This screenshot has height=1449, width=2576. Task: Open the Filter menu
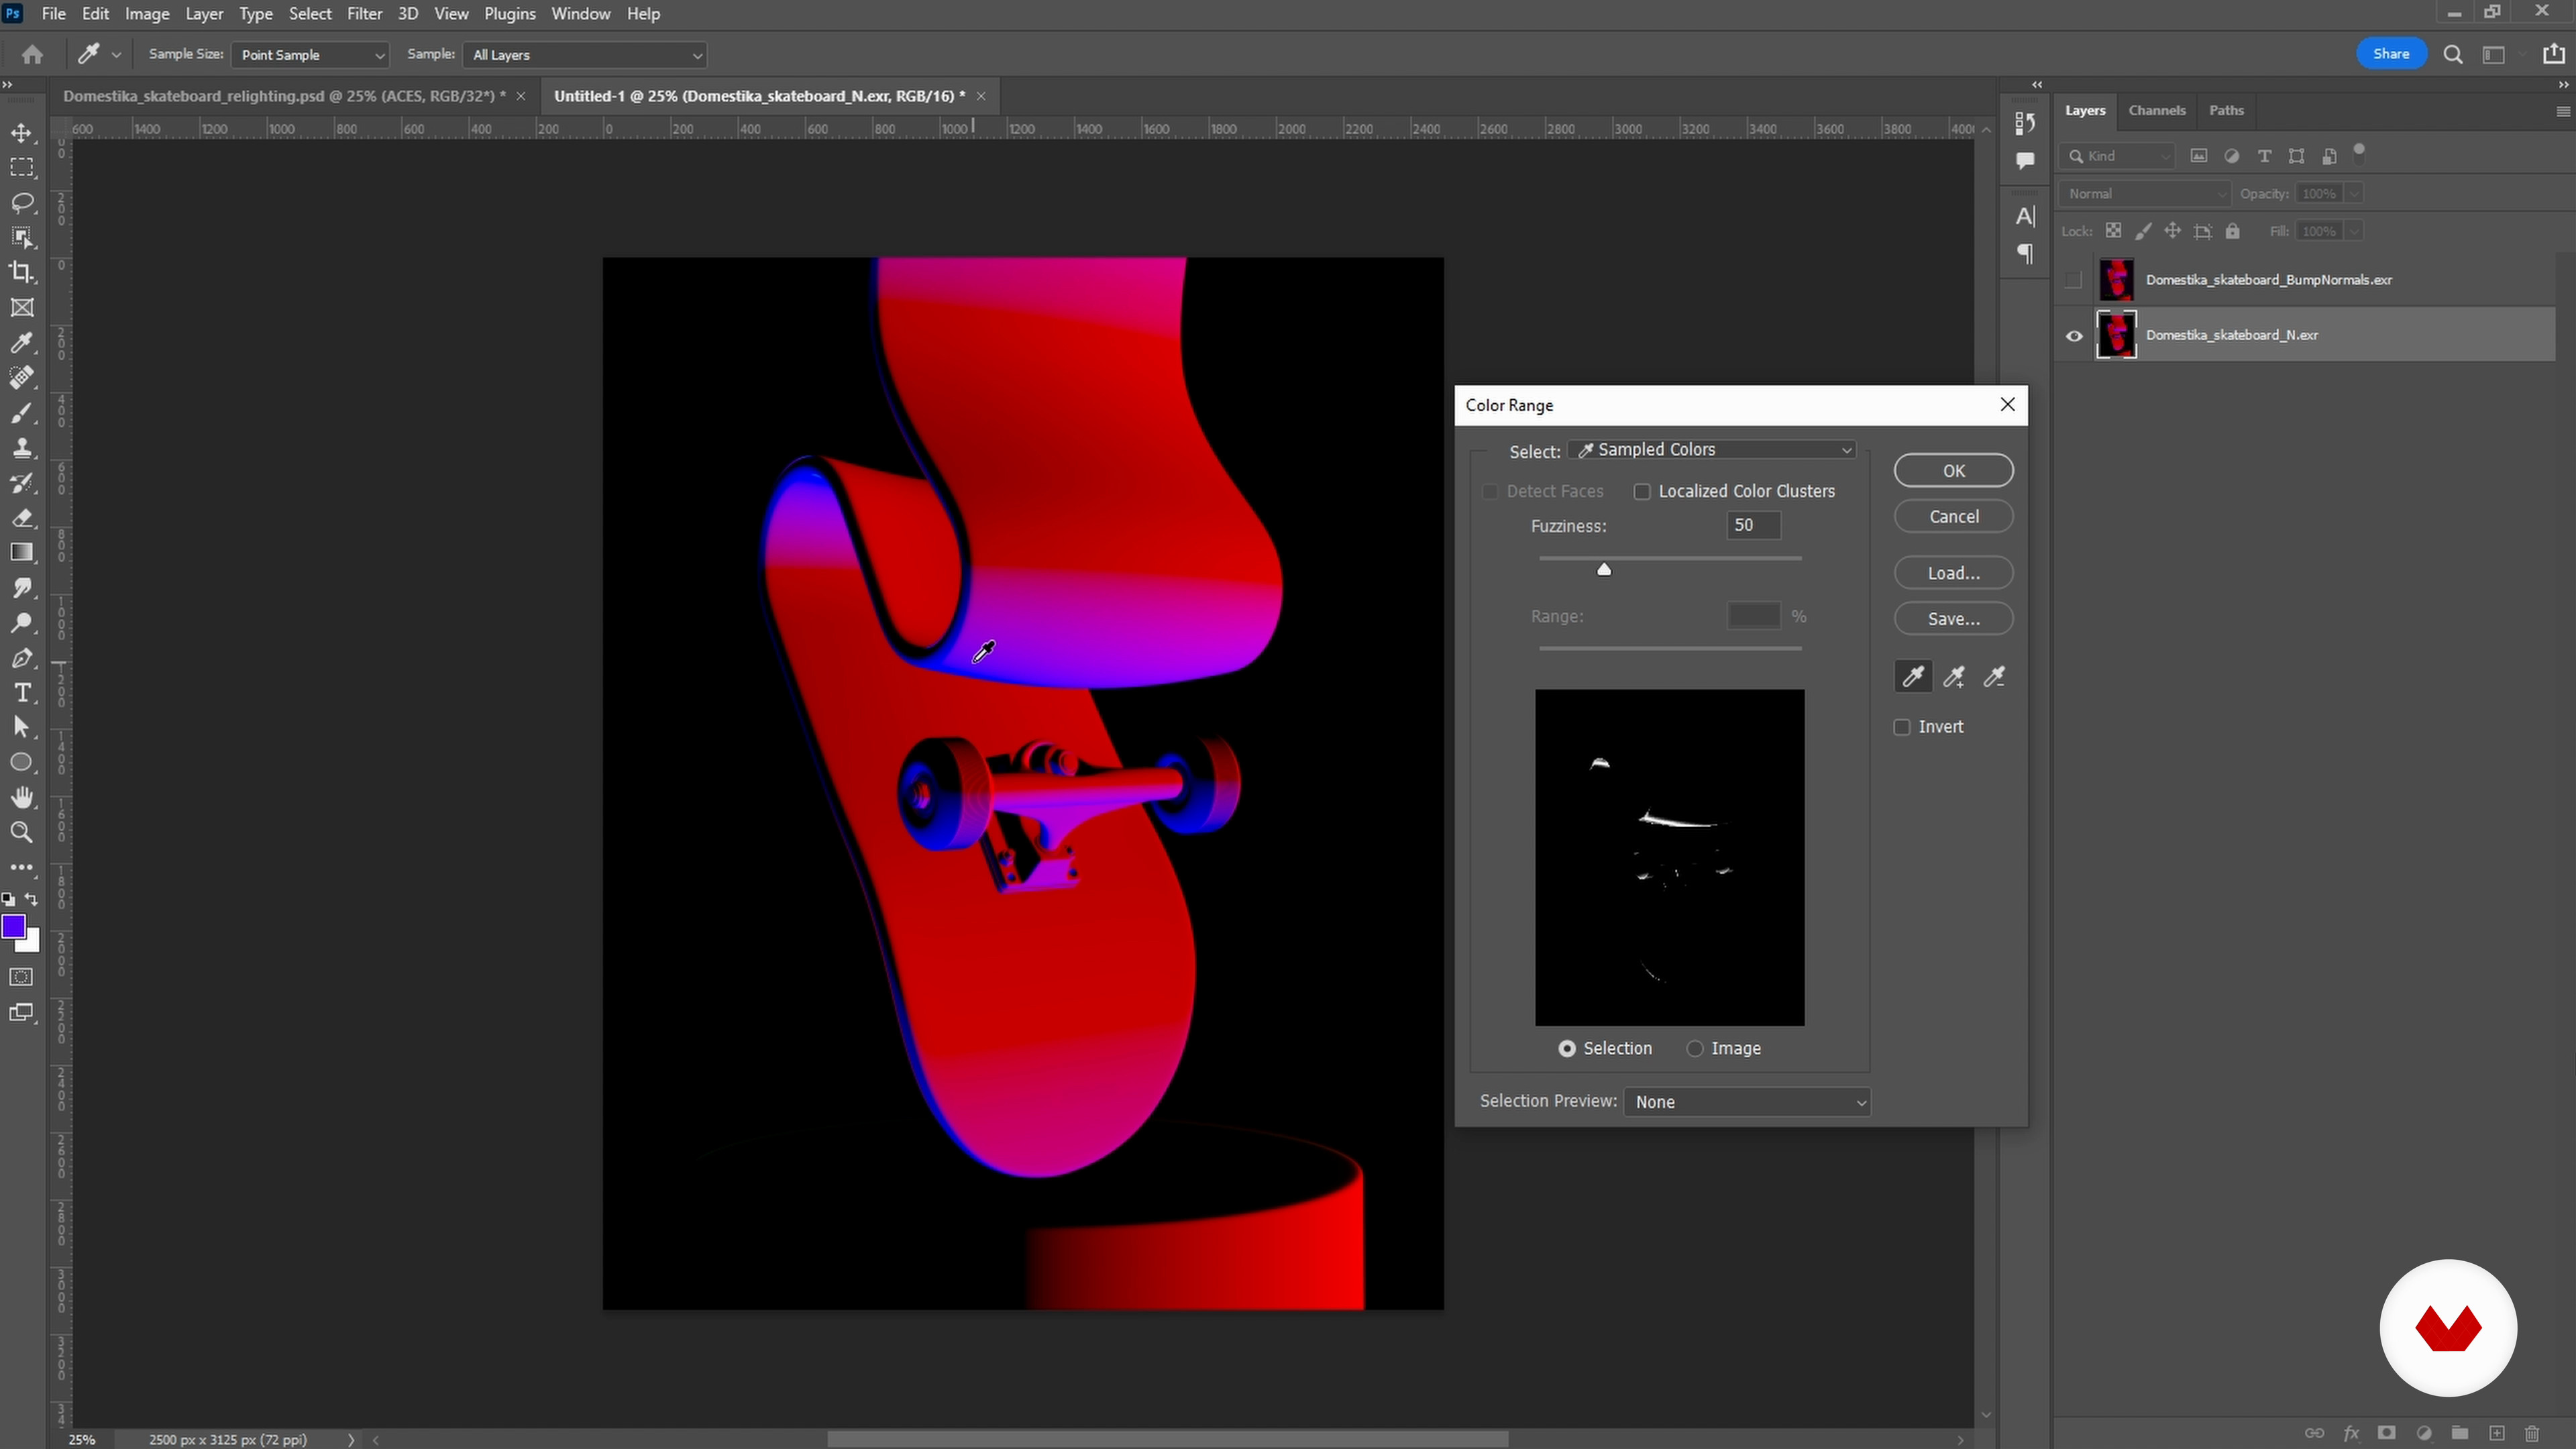click(x=364, y=14)
